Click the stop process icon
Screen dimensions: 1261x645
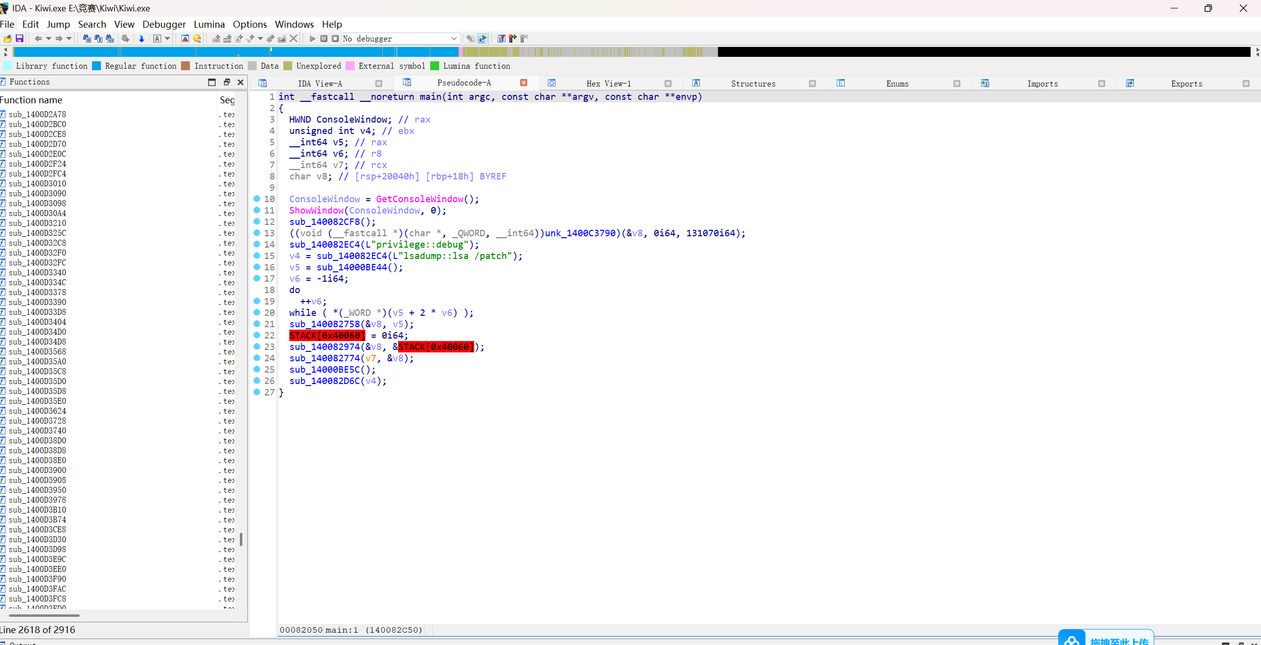[x=335, y=39]
